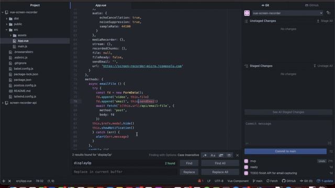The image size is (335, 188).
Task: Open the screen-recorder-micro URL link in code
Action: [142, 66]
